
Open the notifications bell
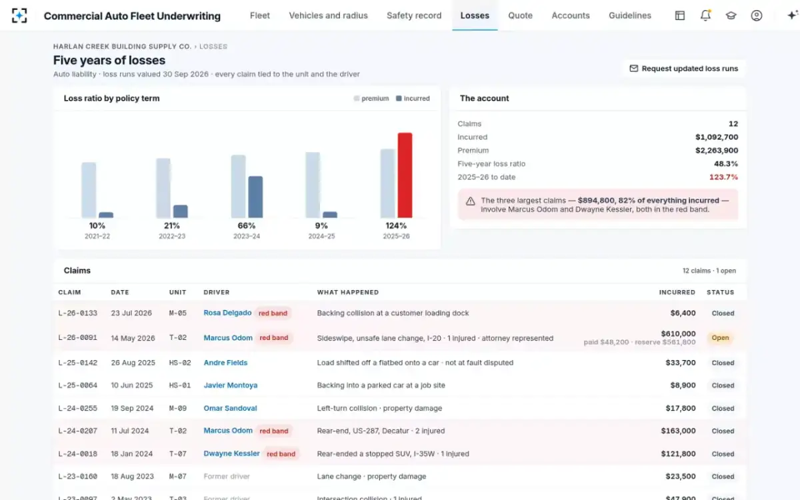[705, 15]
